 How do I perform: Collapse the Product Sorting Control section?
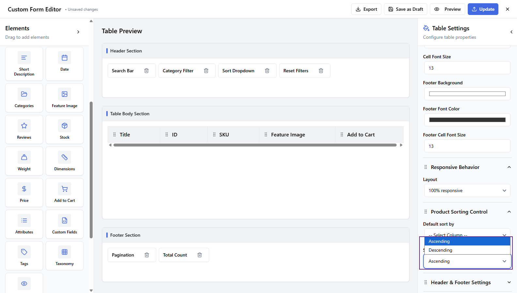coord(509,212)
